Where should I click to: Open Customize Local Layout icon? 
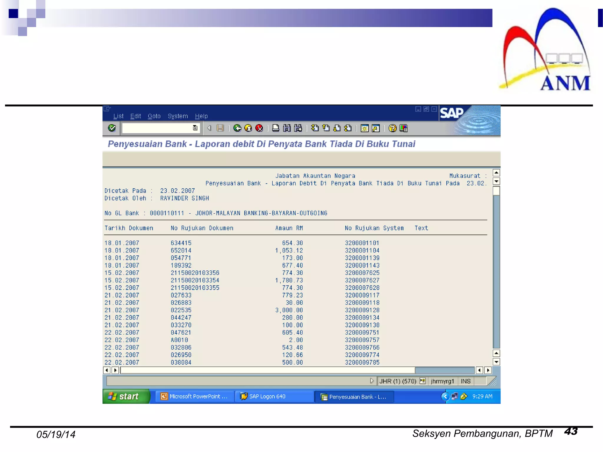404,128
